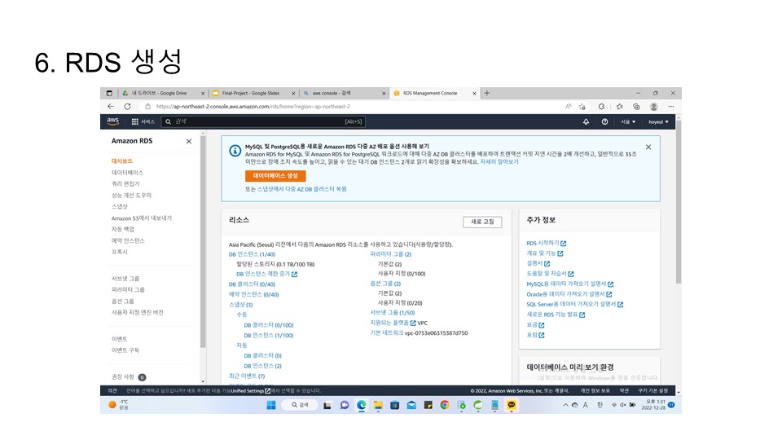The width and height of the screenshot is (782, 440).
Task: Open Event subscriptions sidebar item
Action: [125, 350]
